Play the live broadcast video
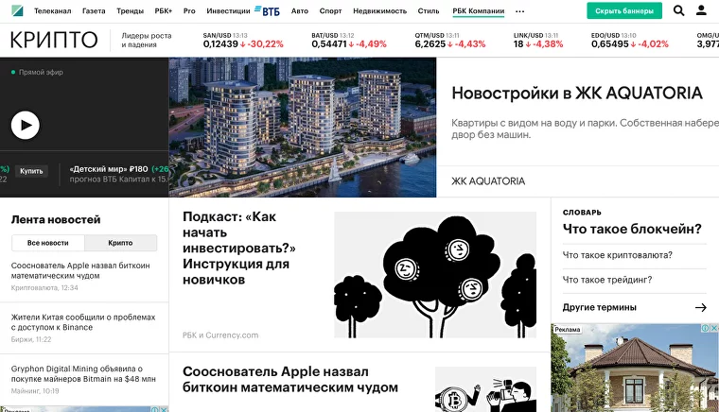The height and width of the screenshot is (412, 719). [x=26, y=125]
